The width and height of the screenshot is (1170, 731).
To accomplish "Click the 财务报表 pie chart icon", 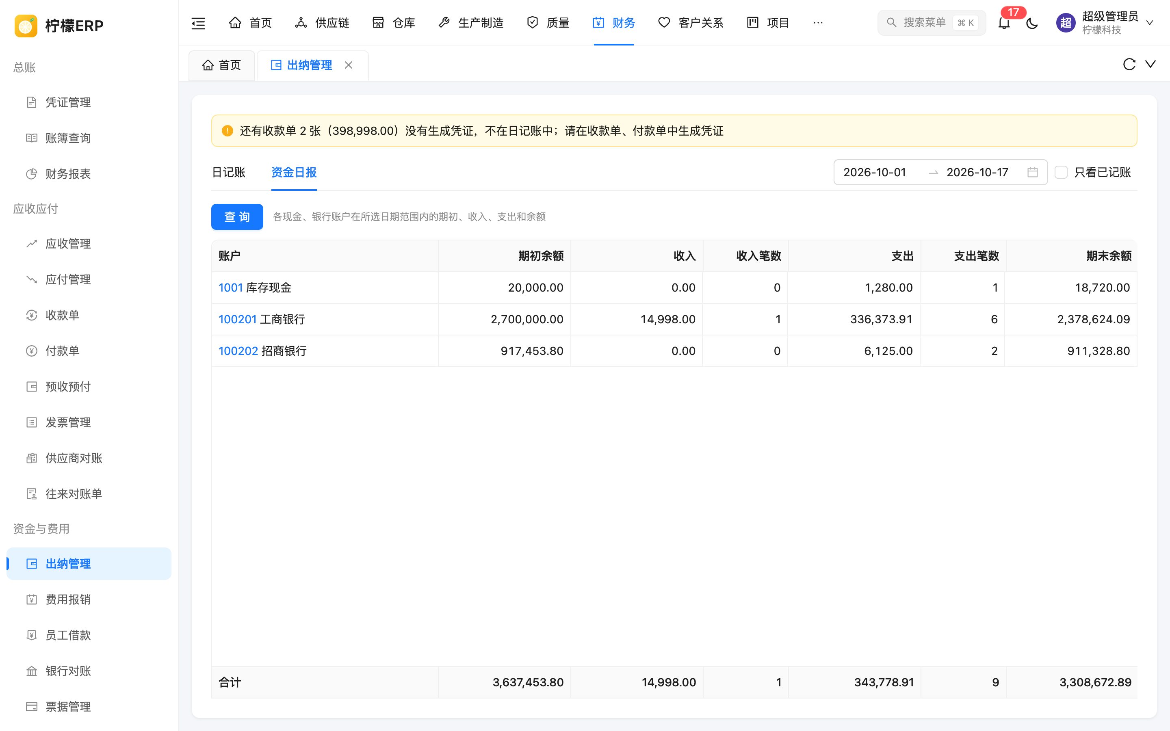I will (31, 174).
